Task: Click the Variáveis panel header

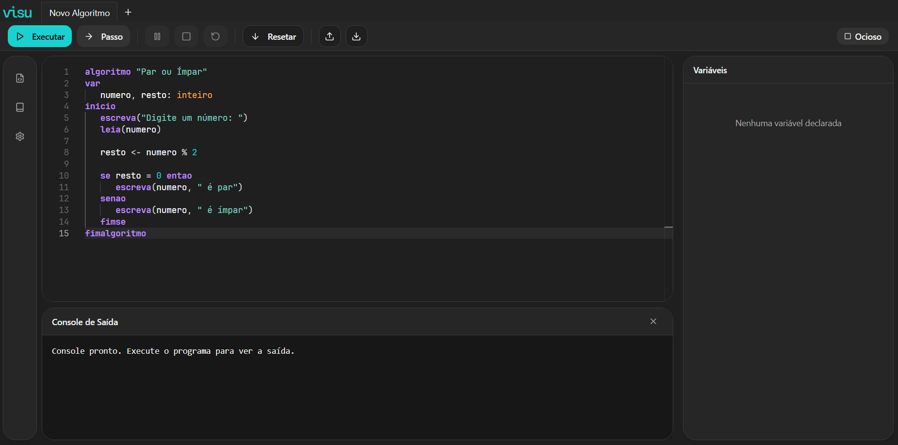Action: [710, 70]
